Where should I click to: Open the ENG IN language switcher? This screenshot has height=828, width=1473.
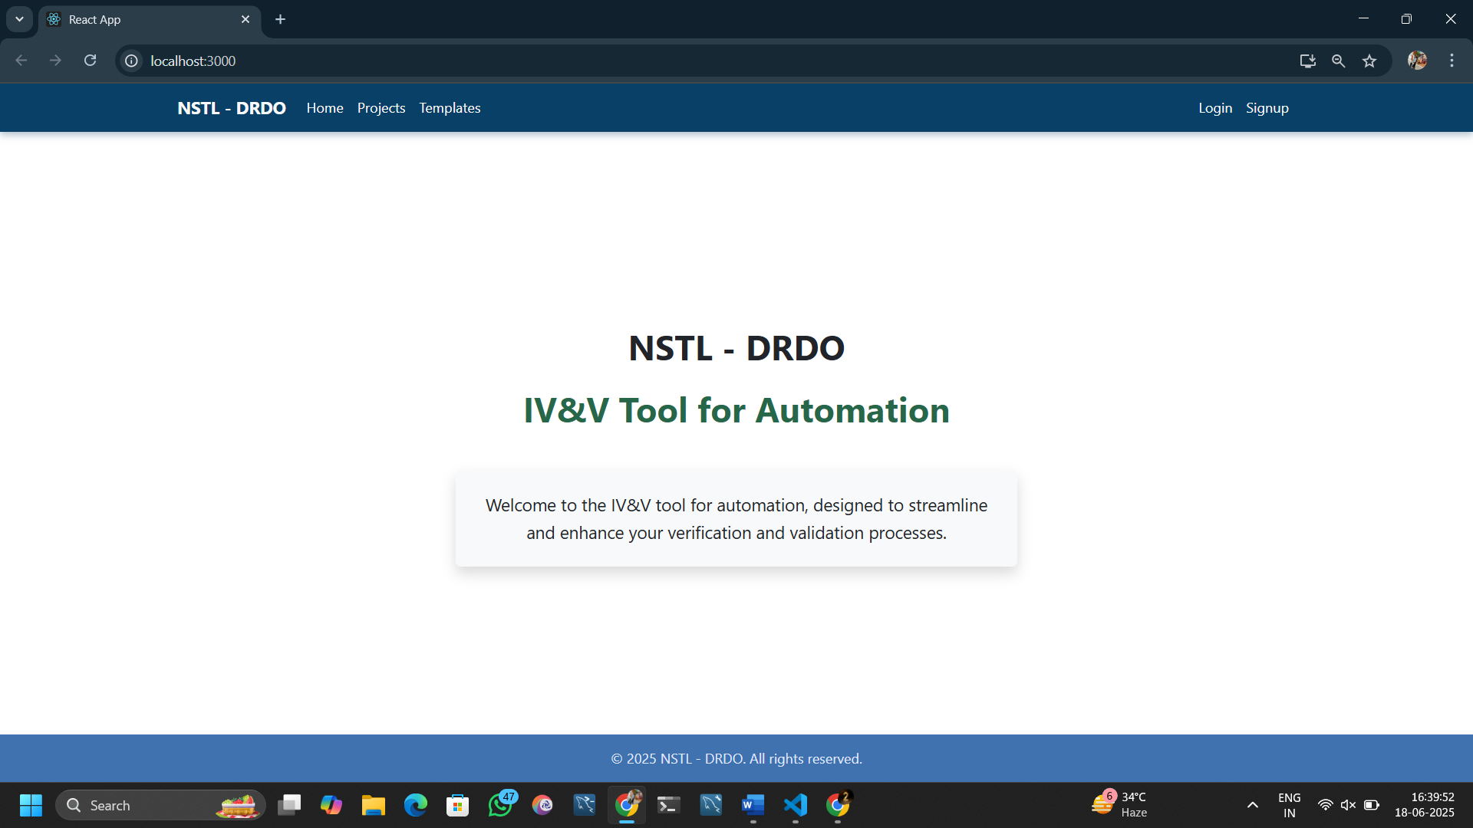(1290, 805)
